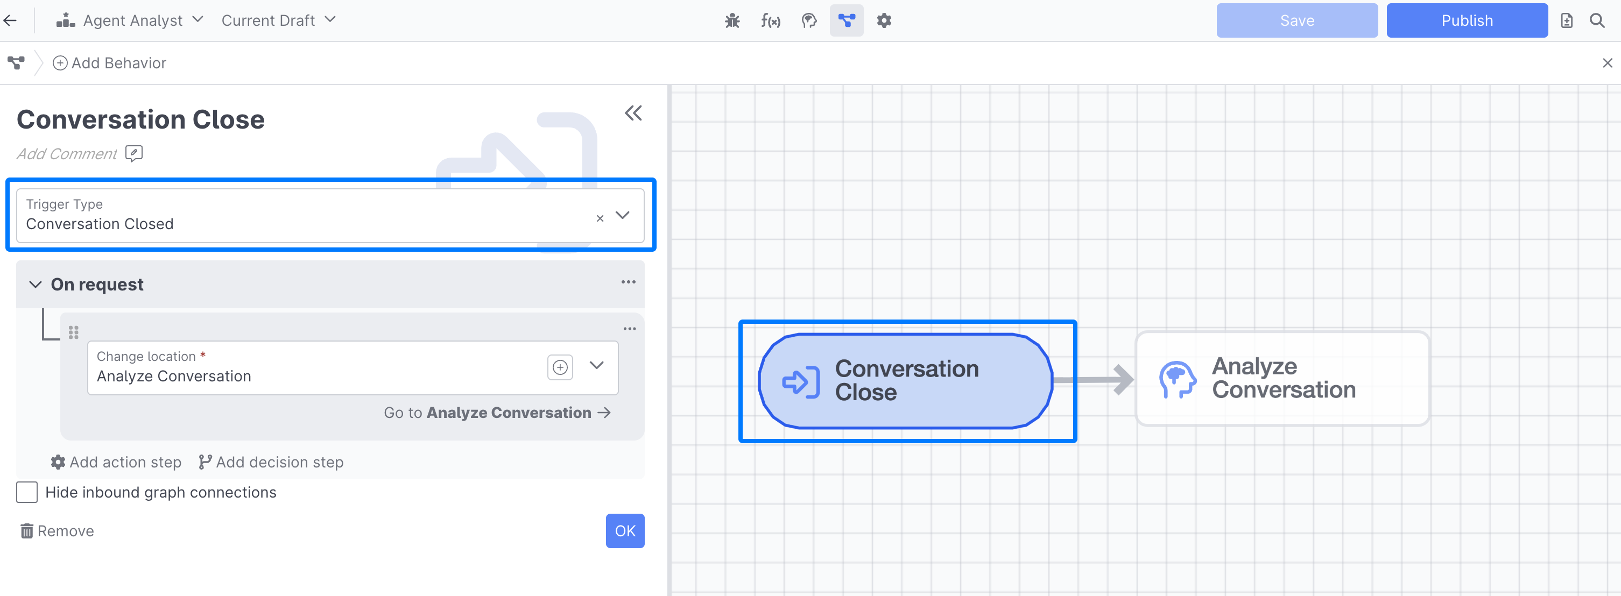Collapse the On request section

36,284
